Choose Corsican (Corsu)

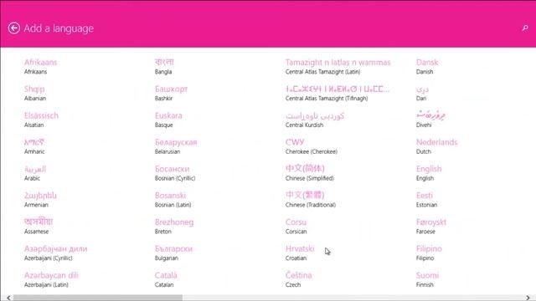tap(296, 227)
